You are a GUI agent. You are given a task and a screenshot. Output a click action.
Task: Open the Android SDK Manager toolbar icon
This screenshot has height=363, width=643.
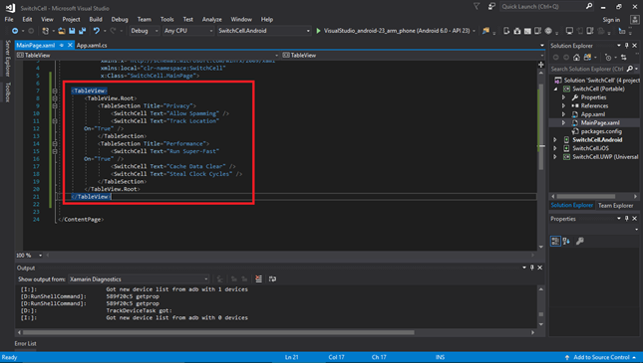coord(517,31)
